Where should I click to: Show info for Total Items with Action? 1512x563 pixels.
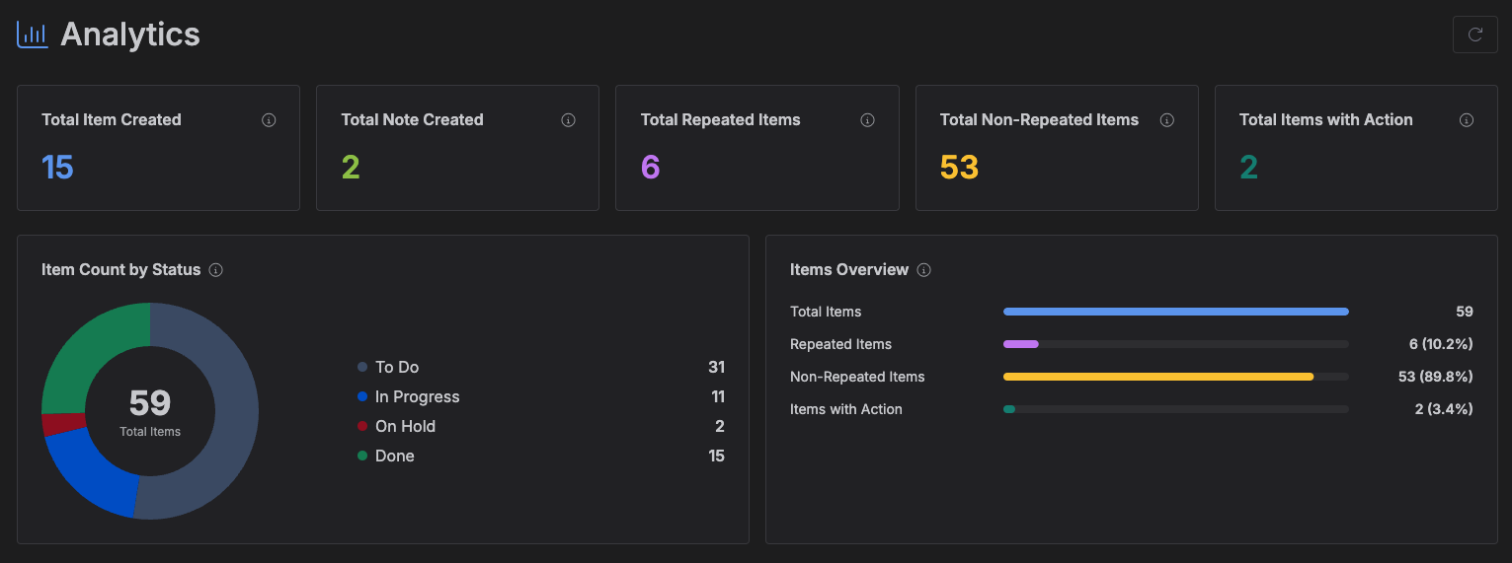pyautogui.click(x=1467, y=120)
